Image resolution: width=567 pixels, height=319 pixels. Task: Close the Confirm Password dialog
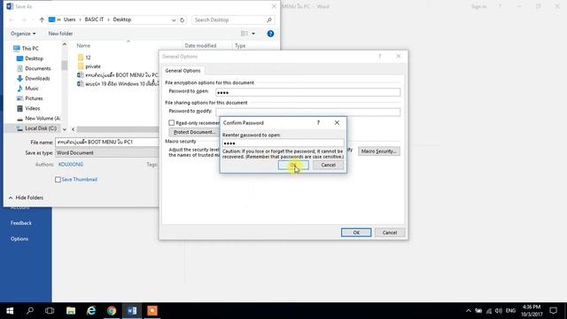tap(337, 123)
